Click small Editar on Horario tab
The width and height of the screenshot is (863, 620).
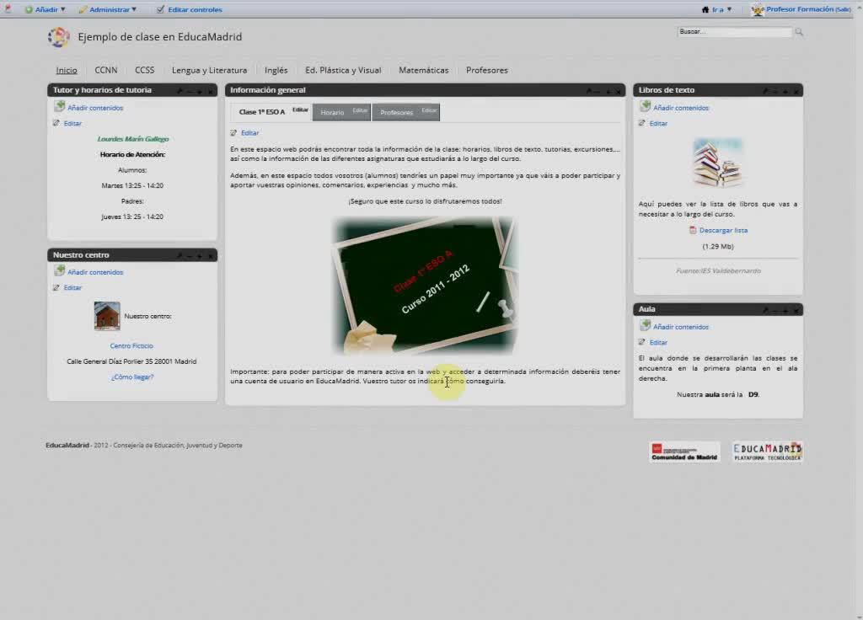point(360,110)
